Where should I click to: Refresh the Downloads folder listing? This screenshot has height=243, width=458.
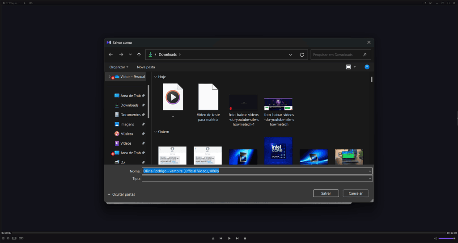point(302,54)
